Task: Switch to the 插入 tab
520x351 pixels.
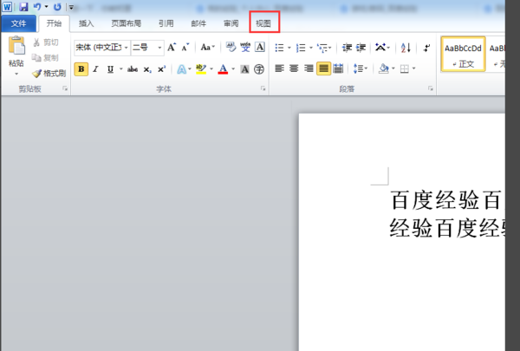Action: (86, 23)
